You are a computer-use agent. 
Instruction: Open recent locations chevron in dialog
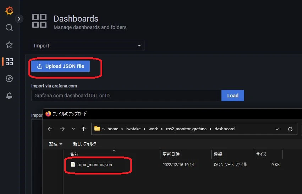73,129
